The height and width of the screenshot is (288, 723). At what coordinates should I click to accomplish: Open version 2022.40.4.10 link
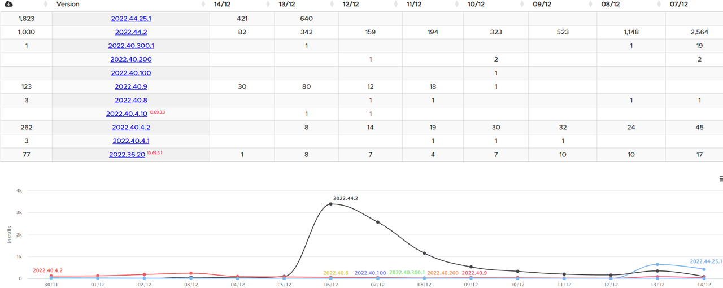[x=127, y=114]
